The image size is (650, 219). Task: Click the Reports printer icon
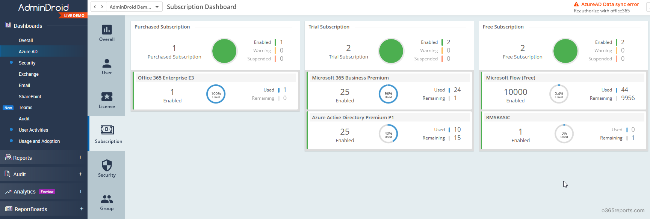8,157
